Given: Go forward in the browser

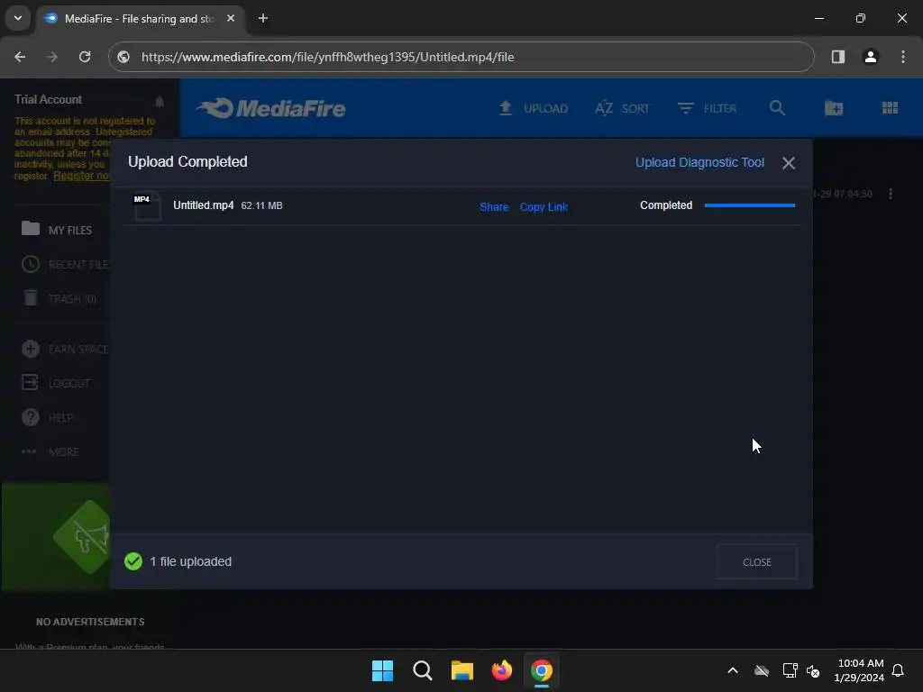Looking at the screenshot, I should pyautogui.click(x=52, y=57).
